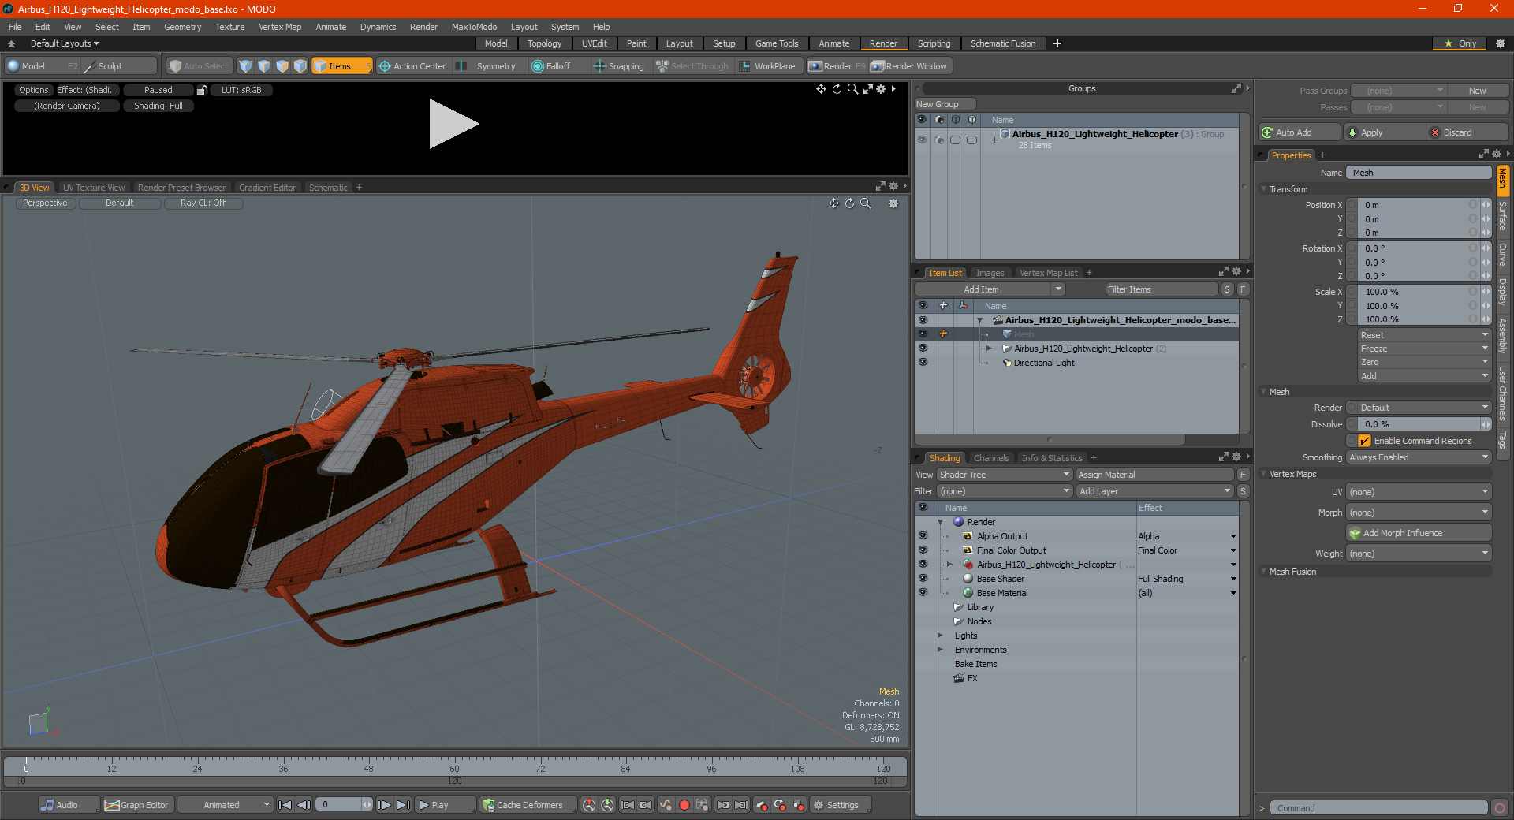Image resolution: width=1514 pixels, height=820 pixels.
Task: Click the large render preview play arrow
Action: pyautogui.click(x=453, y=124)
